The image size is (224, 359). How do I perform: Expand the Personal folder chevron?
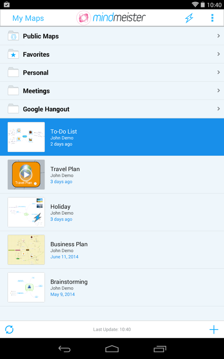(x=218, y=72)
